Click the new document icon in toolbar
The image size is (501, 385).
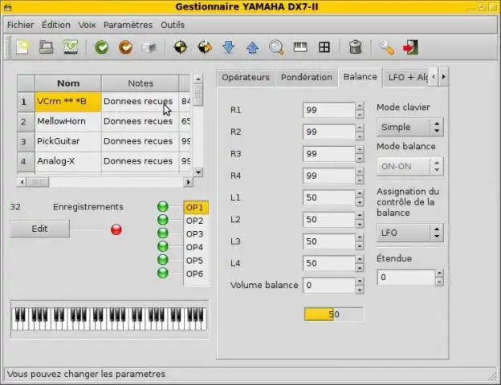click(x=22, y=47)
